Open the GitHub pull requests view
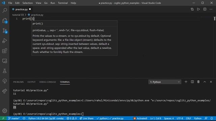 (5, 81)
